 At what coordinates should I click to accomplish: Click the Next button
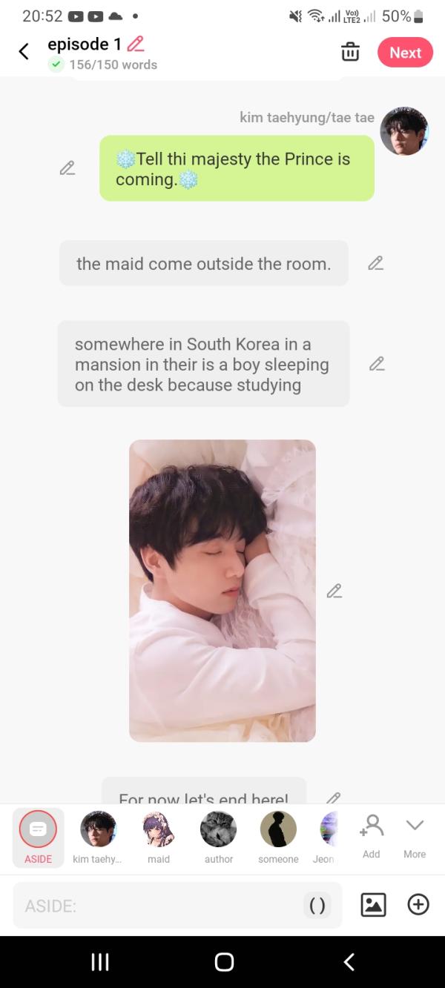click(x=405, y=52)
